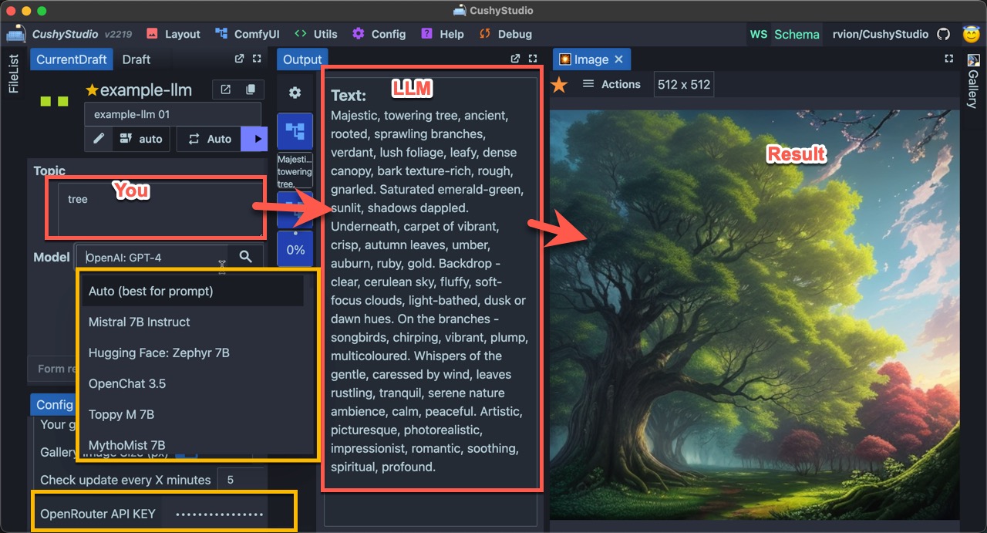This screenshot has height=533, width=987.
Task: Click the Schema button in the top bar
Action: pyautogui.click(x=796, y=34)
